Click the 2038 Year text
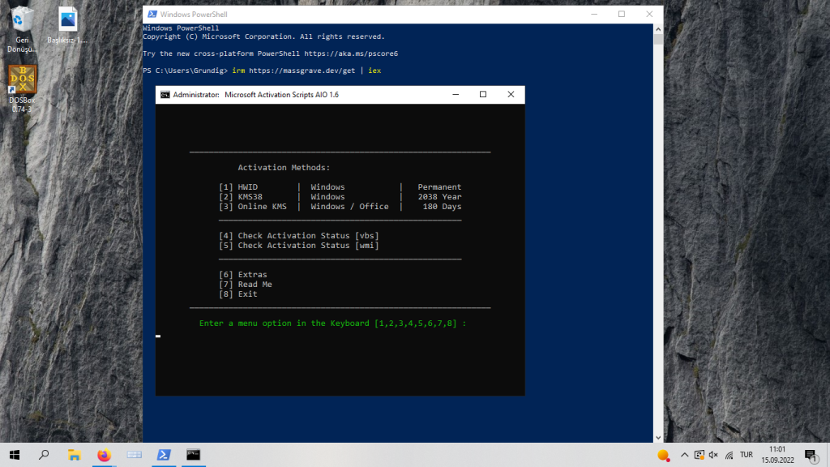Viewport: 830px width, 467px height. (x=439, y=196)
